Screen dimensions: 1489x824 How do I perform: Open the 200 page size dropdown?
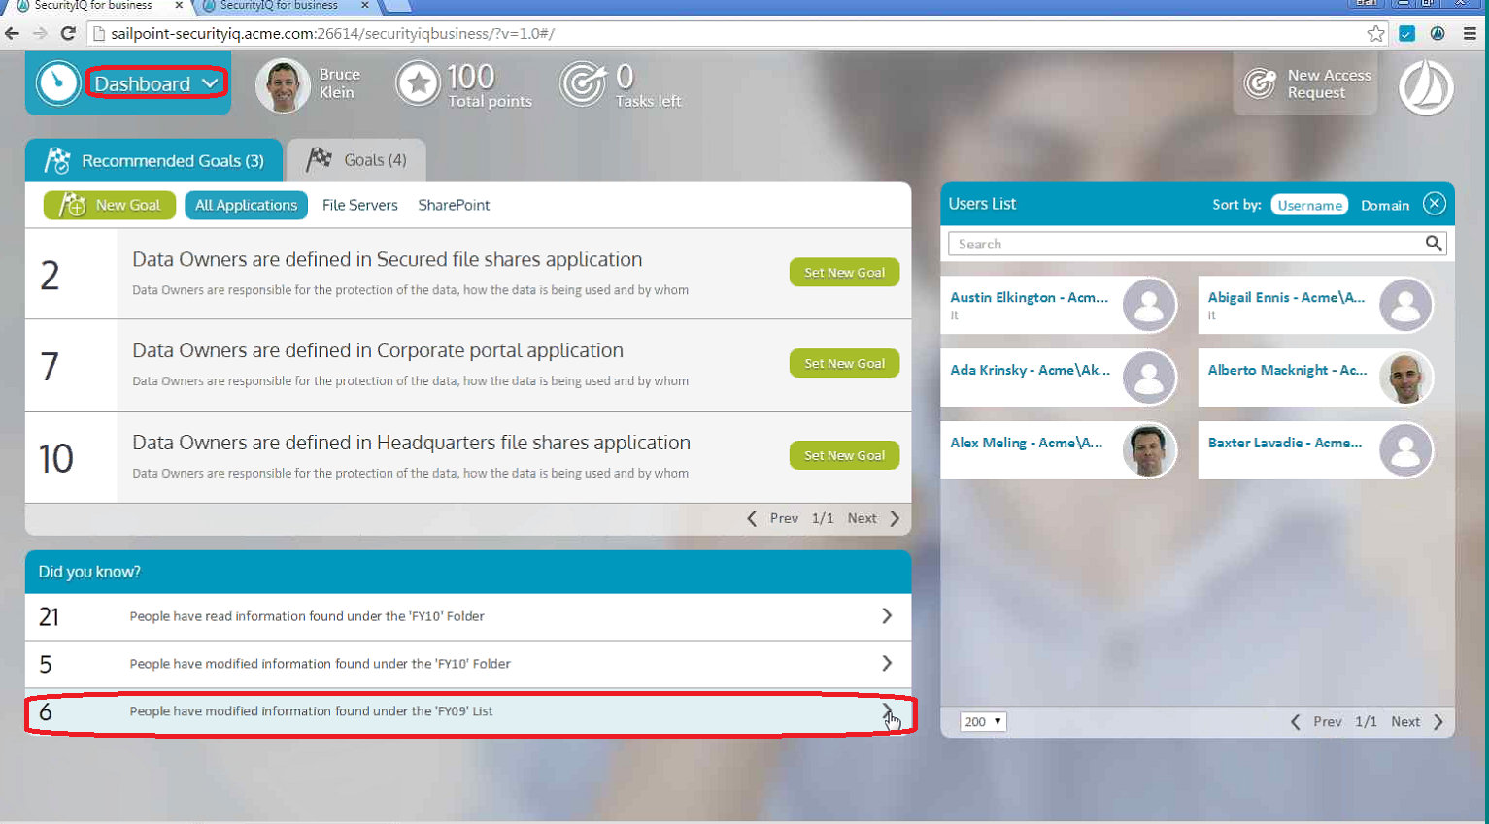[x=983, y=722]
